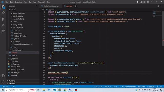Change end of line sequence LF
Viewport: 164px width, 92px height.
point(119,86)
